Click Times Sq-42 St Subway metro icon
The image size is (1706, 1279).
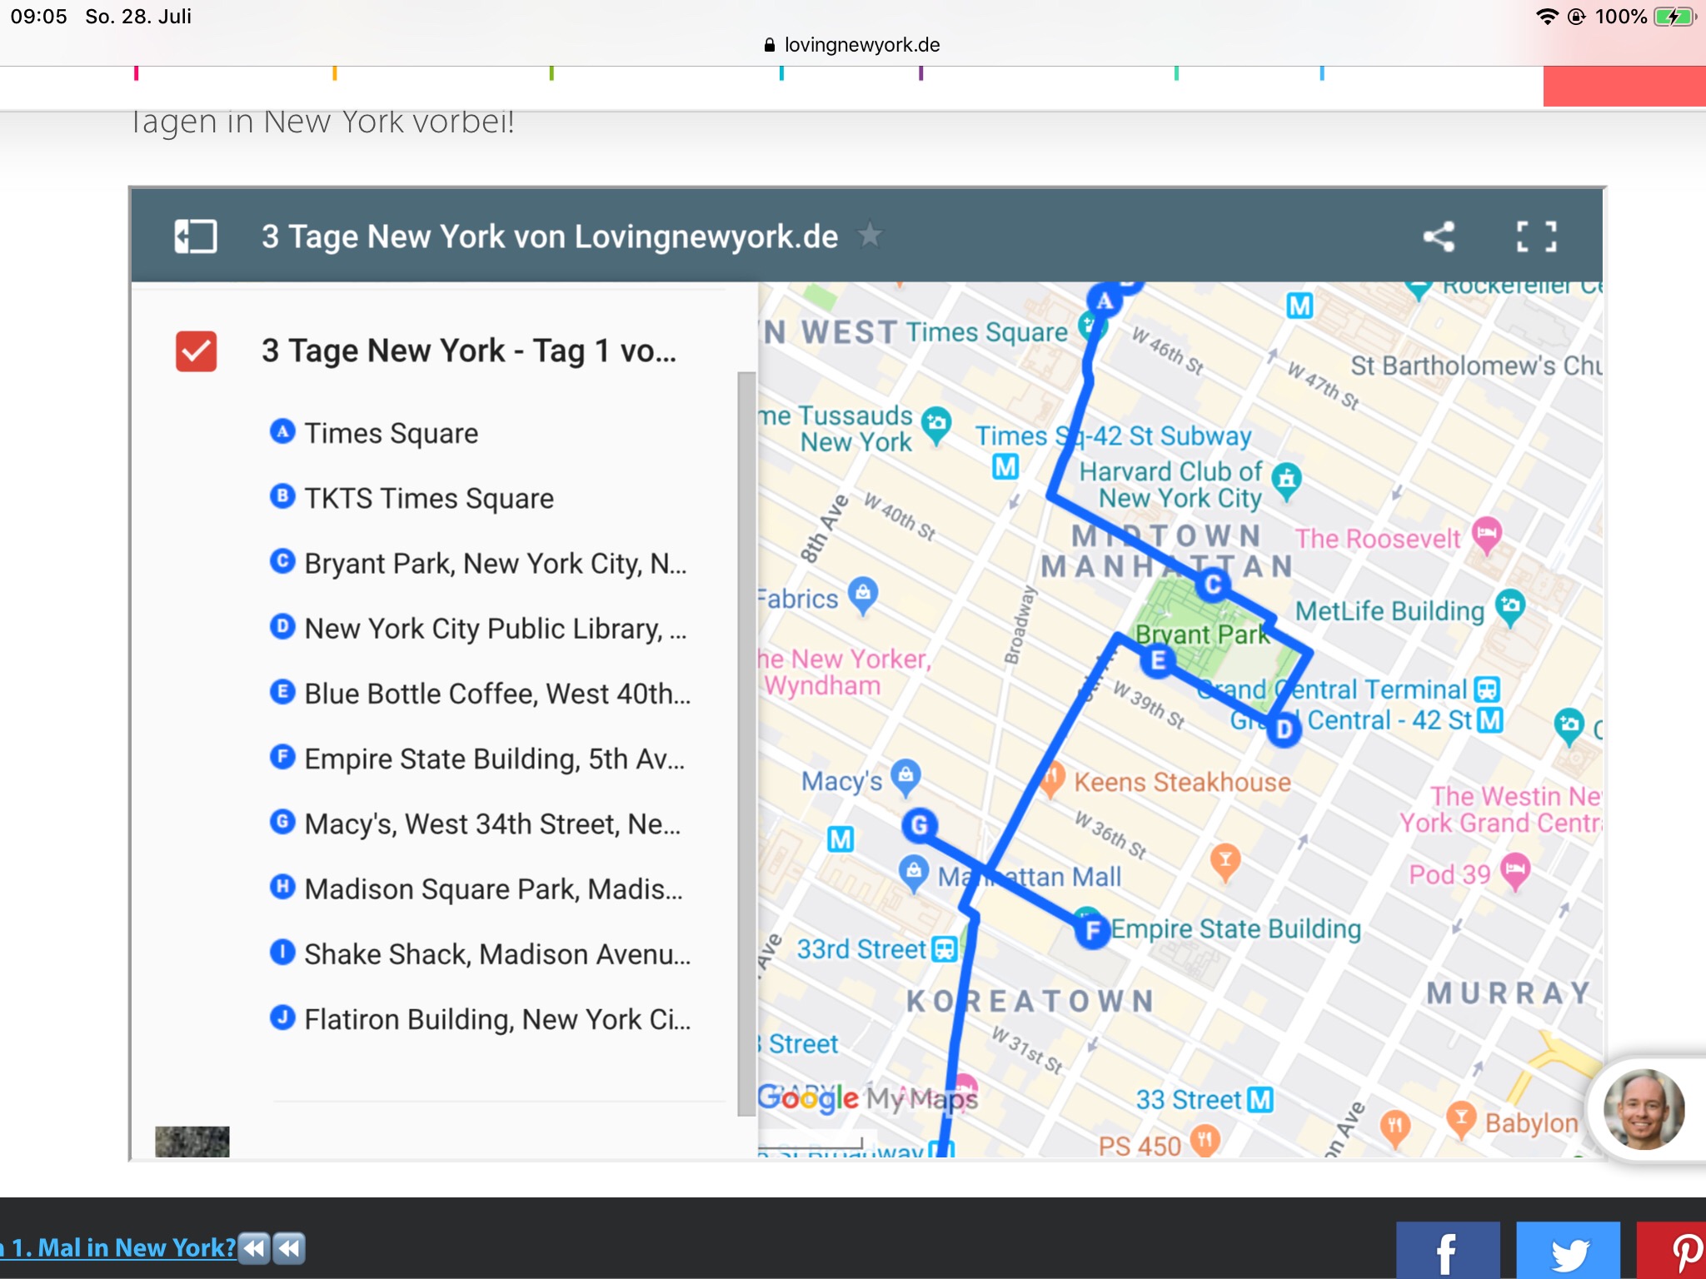click(x=1005, y=467)
